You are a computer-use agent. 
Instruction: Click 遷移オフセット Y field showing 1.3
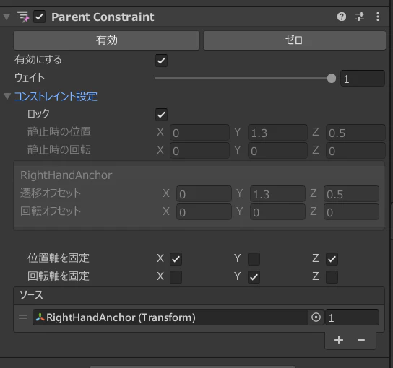tap(277, 194)
